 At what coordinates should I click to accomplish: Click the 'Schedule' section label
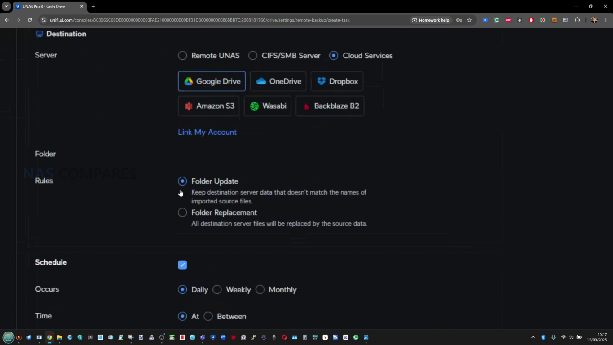(51, 262)
